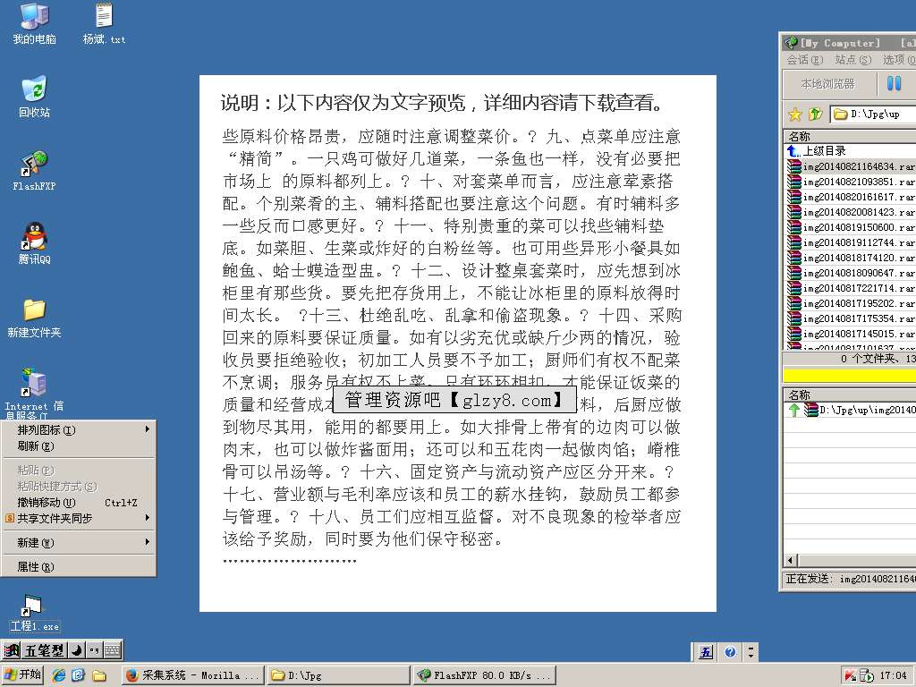Click the 新建 submenu arrow
Screen dimensions: 916x687
(x=148, y=542)
